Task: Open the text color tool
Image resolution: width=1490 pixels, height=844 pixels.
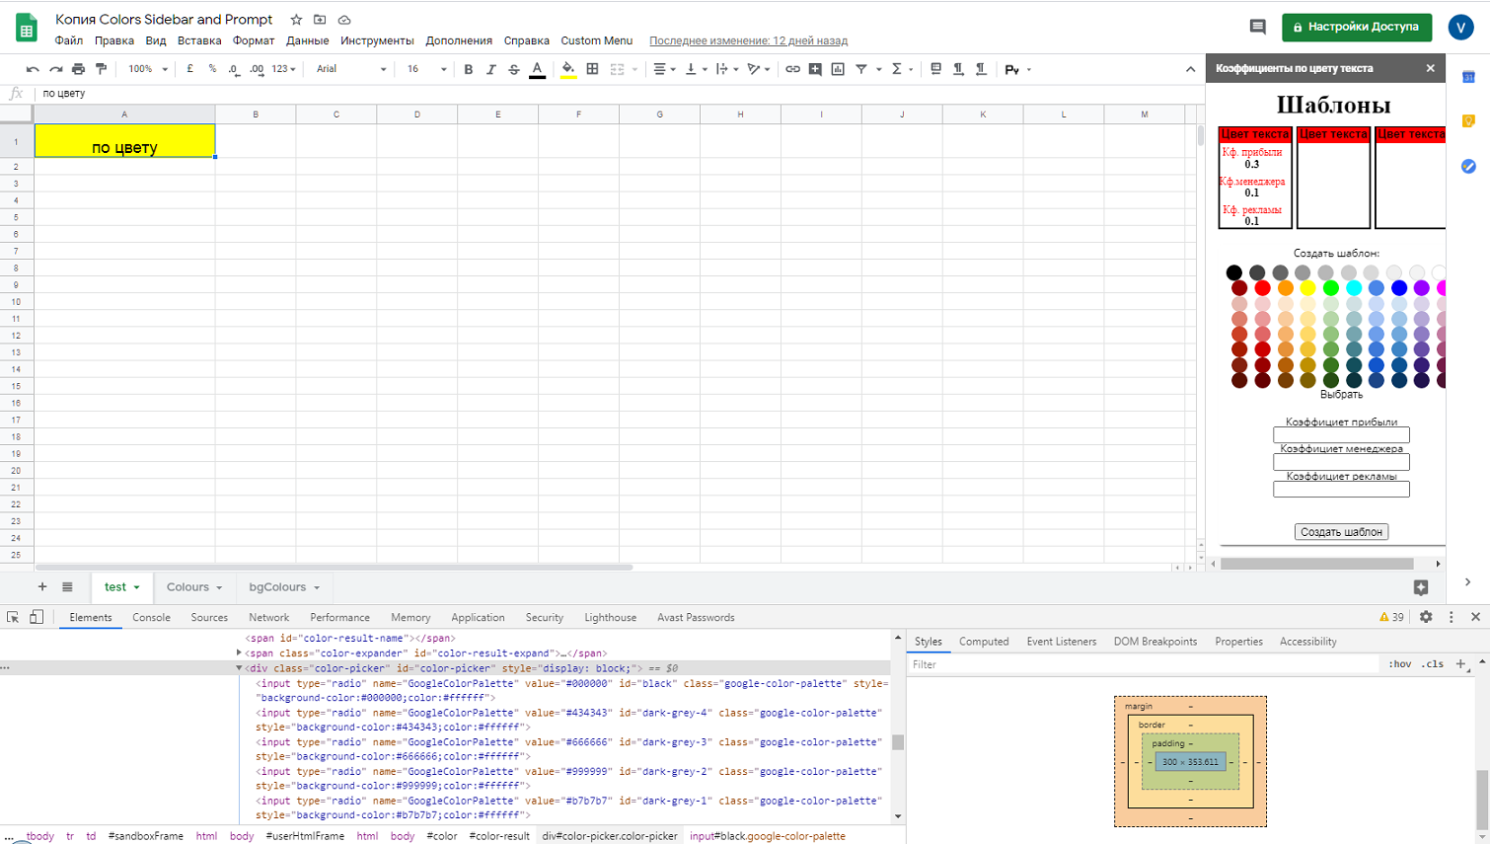Action: coord(537,69)
